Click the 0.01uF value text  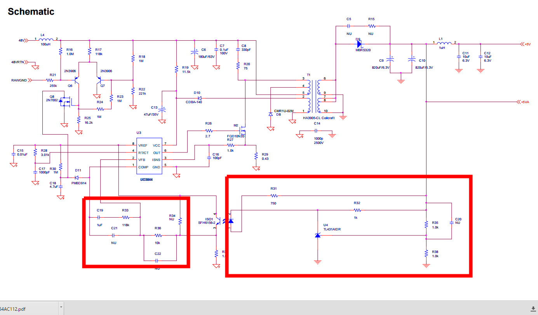(23, 154)
